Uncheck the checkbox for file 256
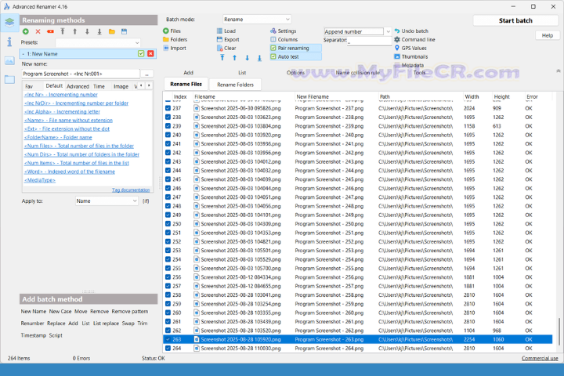 (168, 277)
